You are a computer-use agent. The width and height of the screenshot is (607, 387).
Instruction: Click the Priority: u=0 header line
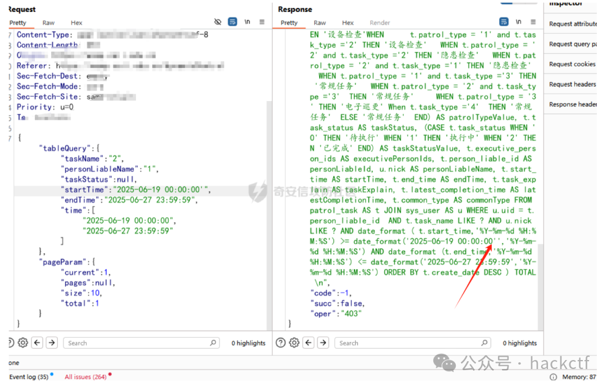pos(46,107)
